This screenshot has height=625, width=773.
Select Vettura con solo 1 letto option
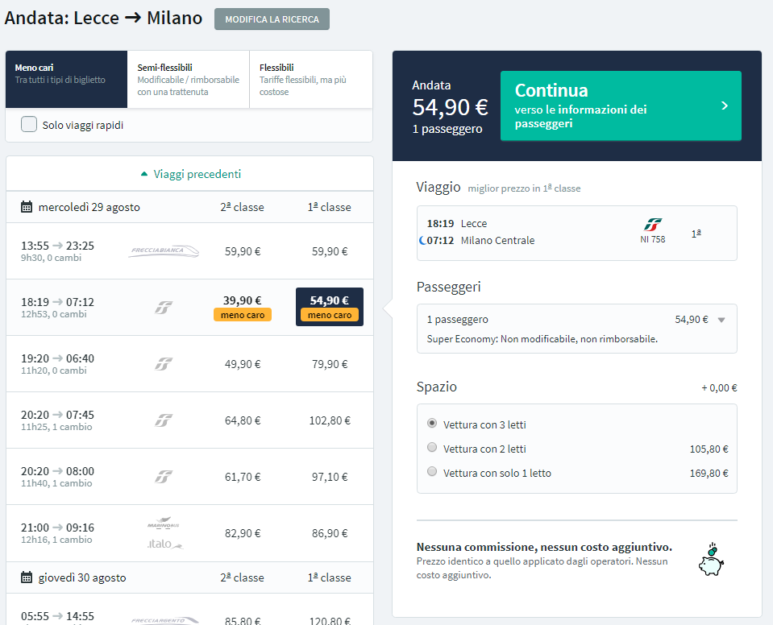(x=432, y=471)
